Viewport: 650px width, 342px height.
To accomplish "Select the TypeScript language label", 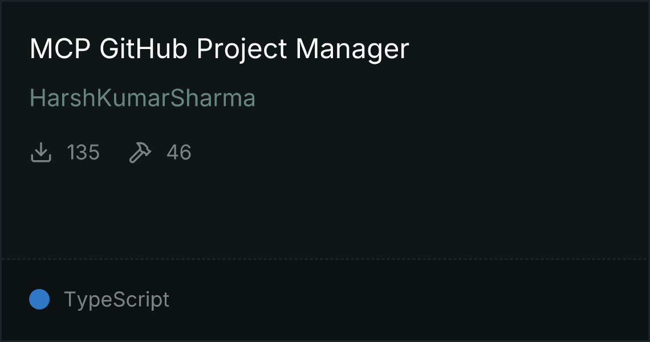I will coord(116,299).
